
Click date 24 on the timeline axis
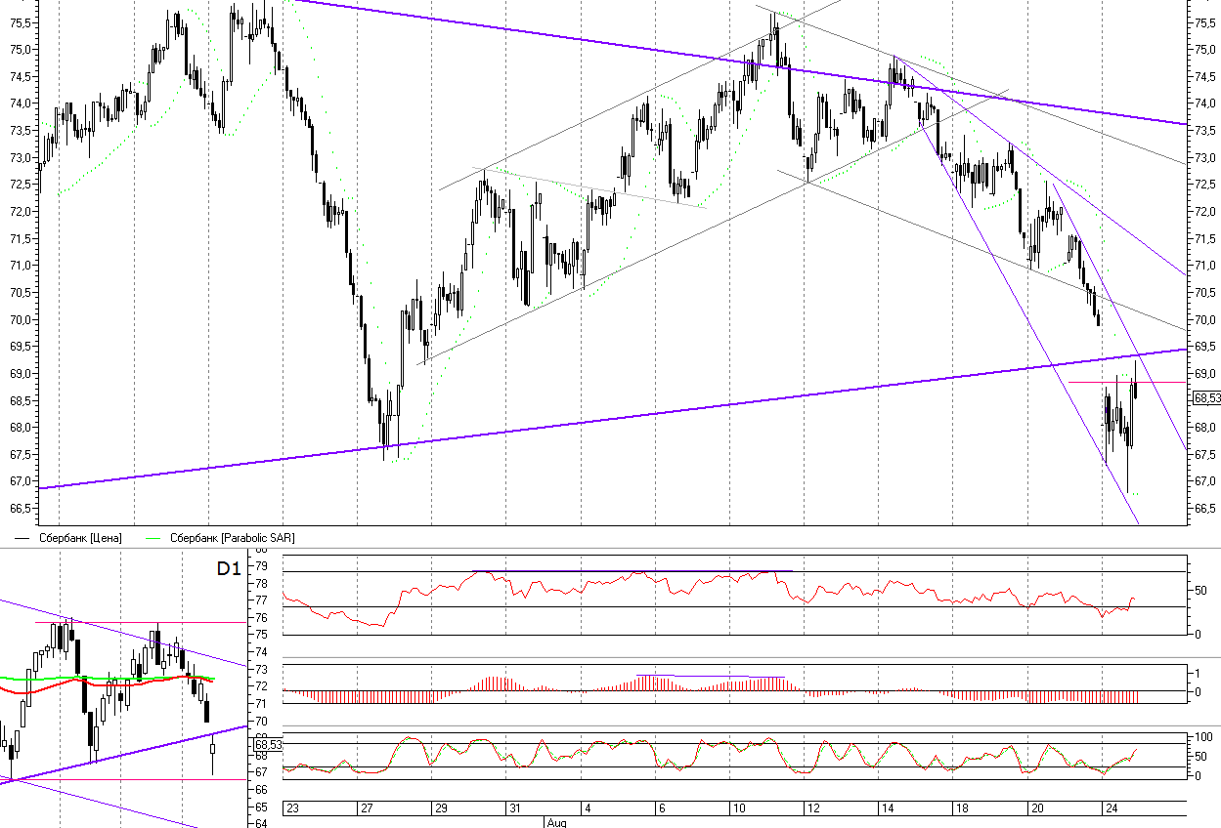tap(1110, 808)
